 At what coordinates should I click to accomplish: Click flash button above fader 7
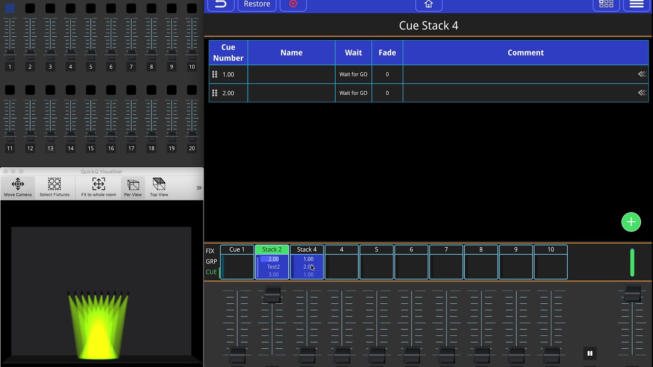[x=131, y=9]
